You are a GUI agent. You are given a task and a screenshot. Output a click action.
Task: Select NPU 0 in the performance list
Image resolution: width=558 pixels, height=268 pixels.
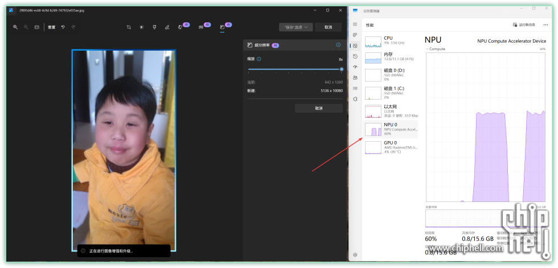tap(391, 129)
